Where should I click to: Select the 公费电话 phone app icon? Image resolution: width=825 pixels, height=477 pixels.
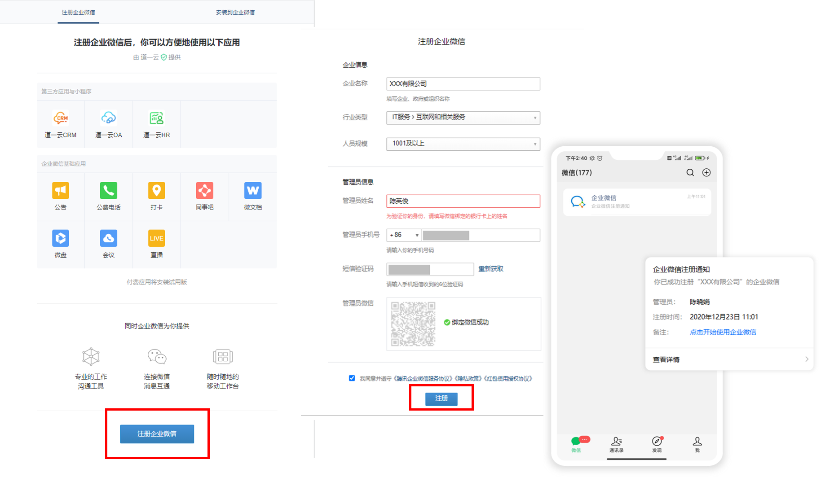(x=108, y=190)
